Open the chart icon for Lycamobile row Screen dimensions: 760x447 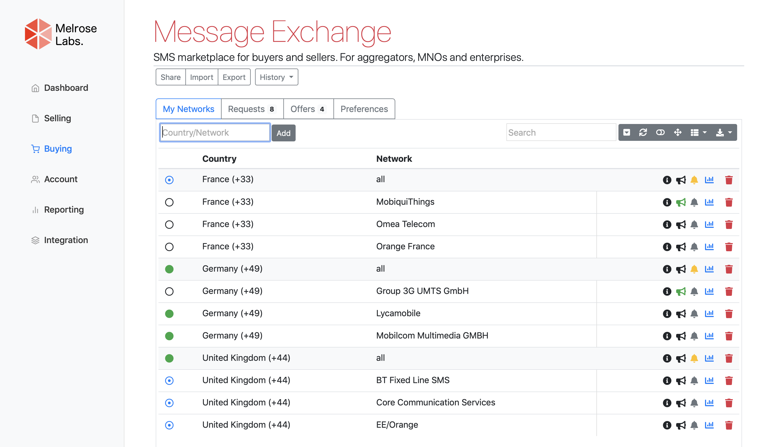click(709, 313)
